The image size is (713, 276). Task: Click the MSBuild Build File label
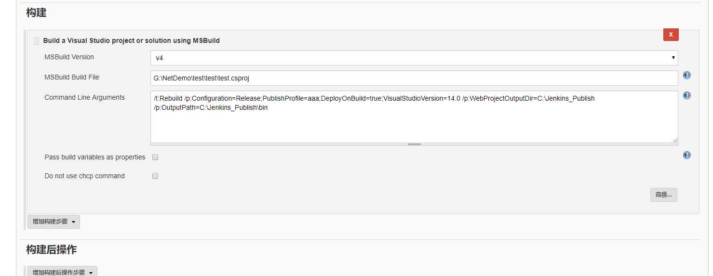click(72, 77)
